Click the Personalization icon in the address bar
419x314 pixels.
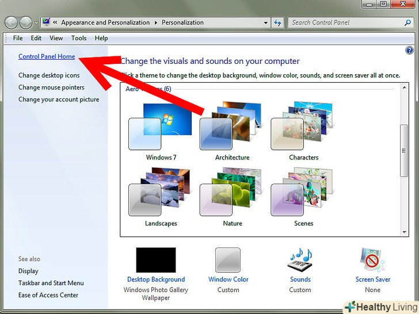[47, 22]
